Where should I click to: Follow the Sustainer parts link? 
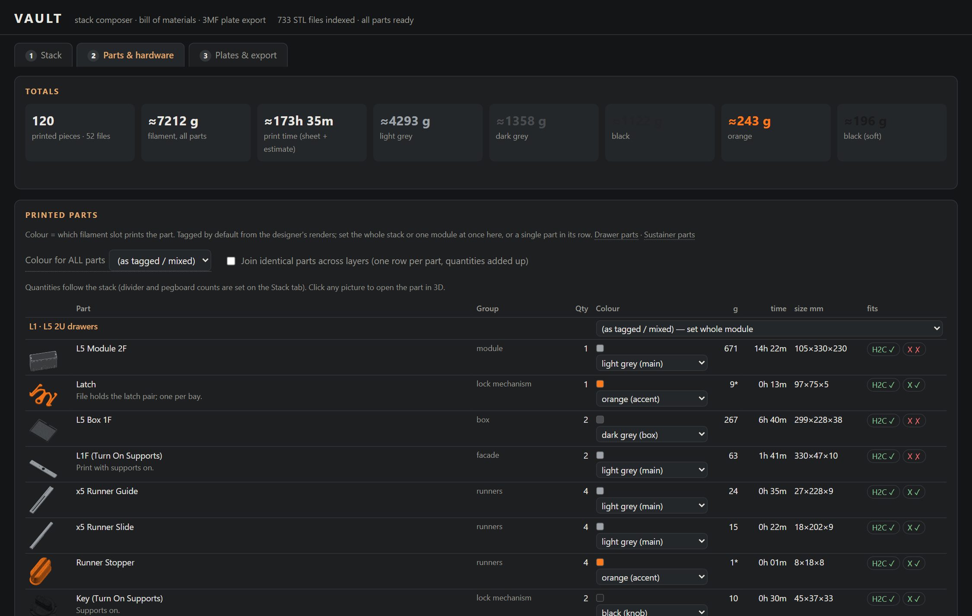tap(669, 235)
